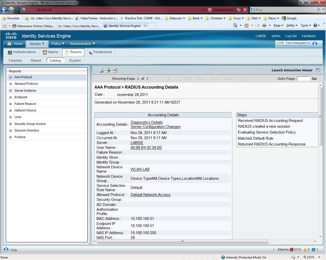Expand the Task Navigator dropdown
Image resolution: width=326 pixels, height=260 pixels.
point(308,43)
